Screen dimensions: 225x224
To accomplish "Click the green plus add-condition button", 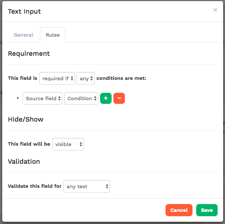I will click(106, 98).
